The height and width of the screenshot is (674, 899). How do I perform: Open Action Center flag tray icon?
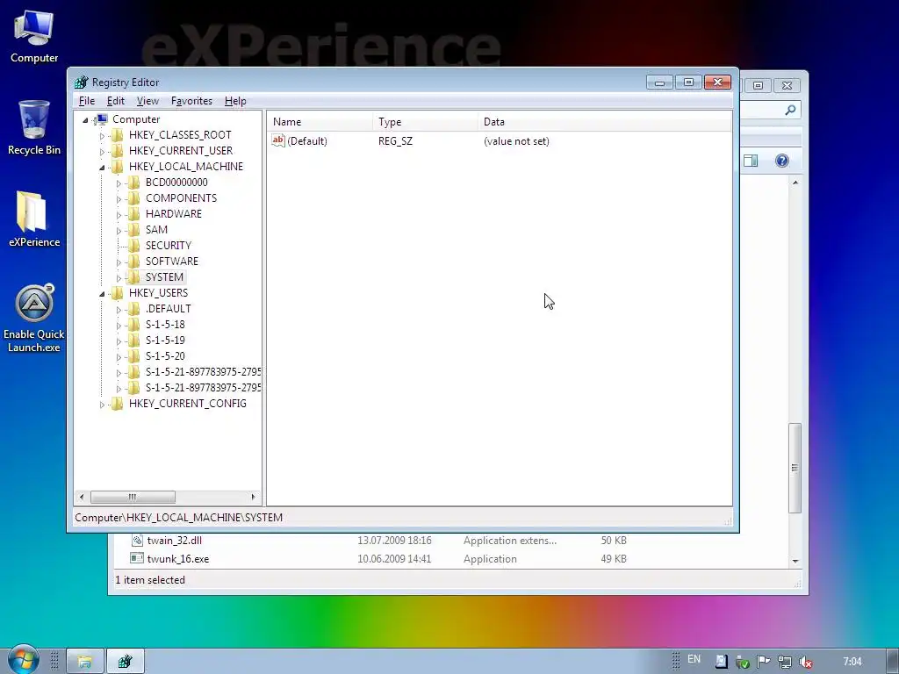coord(764,662)
